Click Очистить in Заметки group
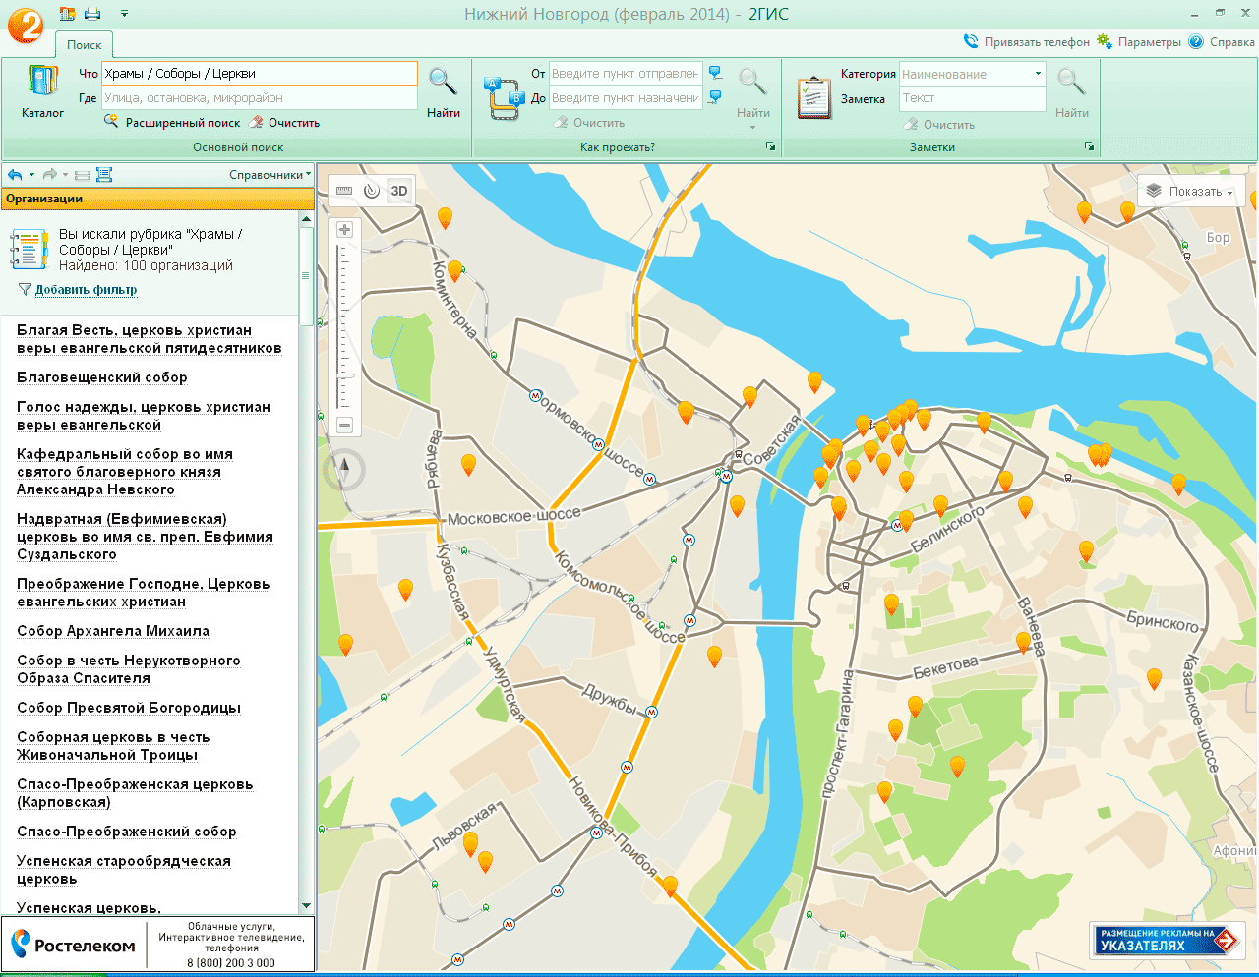The width and height of the screenshot is (1259, 977). click(939, 125)
